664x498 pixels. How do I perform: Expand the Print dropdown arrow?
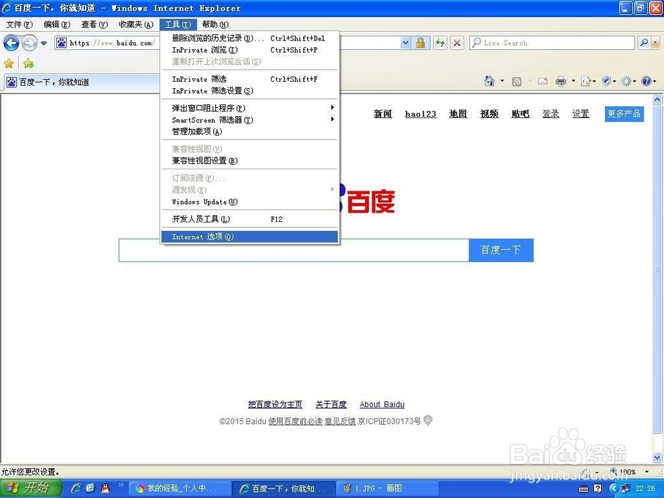(x=574, y=81)
